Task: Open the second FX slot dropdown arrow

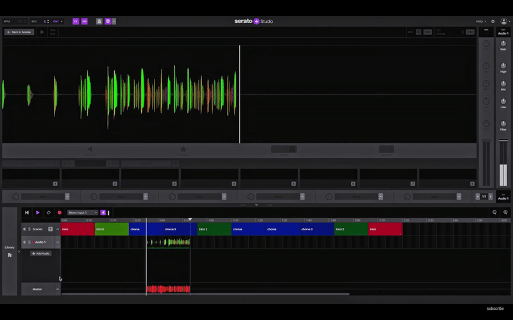Action: click(x=146, y=196)
